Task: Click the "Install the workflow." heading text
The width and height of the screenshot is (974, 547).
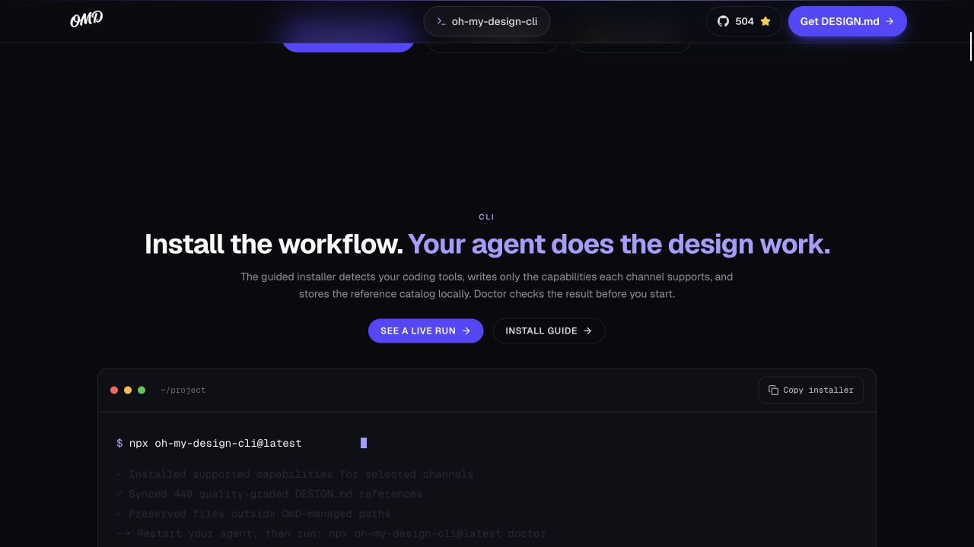Action: (274, 244)
